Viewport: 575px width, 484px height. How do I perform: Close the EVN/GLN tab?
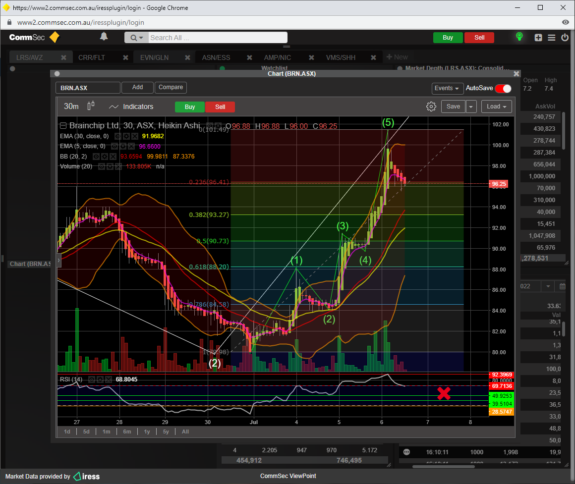pos(187,57)
